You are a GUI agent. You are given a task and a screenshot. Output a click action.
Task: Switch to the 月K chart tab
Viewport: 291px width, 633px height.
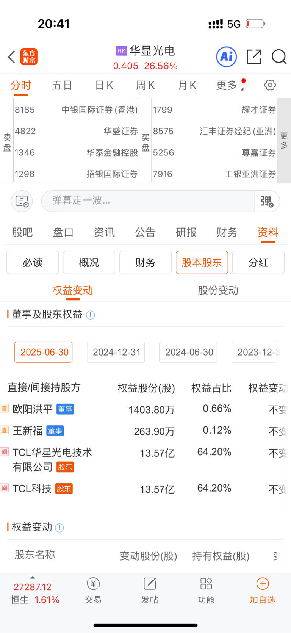[187, 85]
